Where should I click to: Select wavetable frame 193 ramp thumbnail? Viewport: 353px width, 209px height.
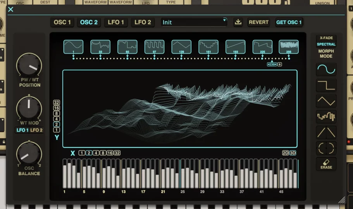(x=236, y=47)
